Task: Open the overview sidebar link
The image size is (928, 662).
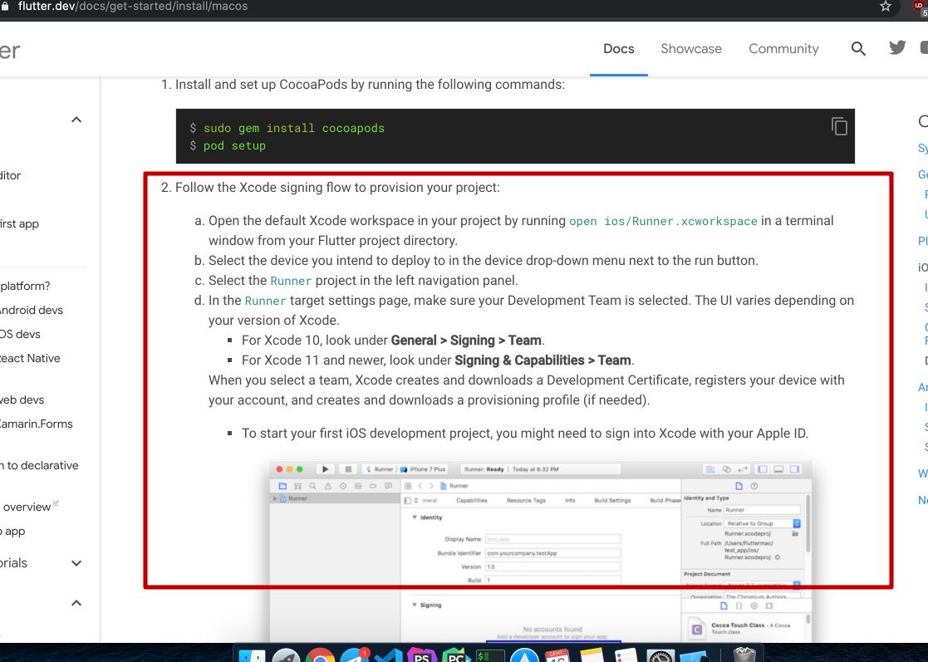Action: [27, 507]
